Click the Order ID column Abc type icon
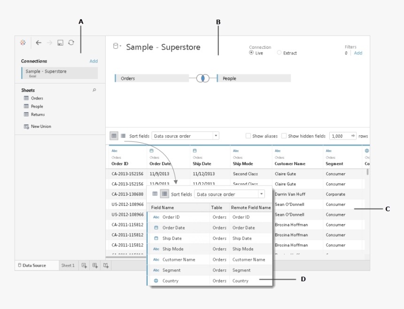404x309 pixels. pos(115,151)
